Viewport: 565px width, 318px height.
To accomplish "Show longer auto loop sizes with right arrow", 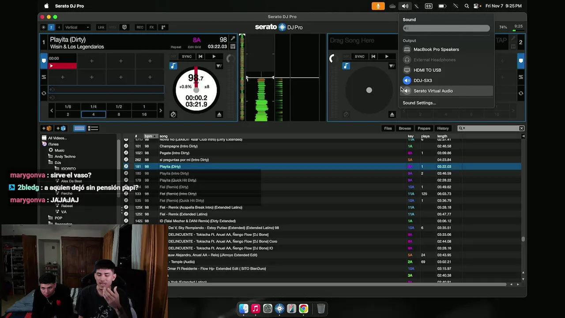I will pos(160,110).
